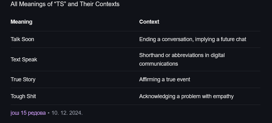Click the word "Contexts" in the heading
Image resolution: width=272 pixels, height=123 pixels.
(108, 4)
